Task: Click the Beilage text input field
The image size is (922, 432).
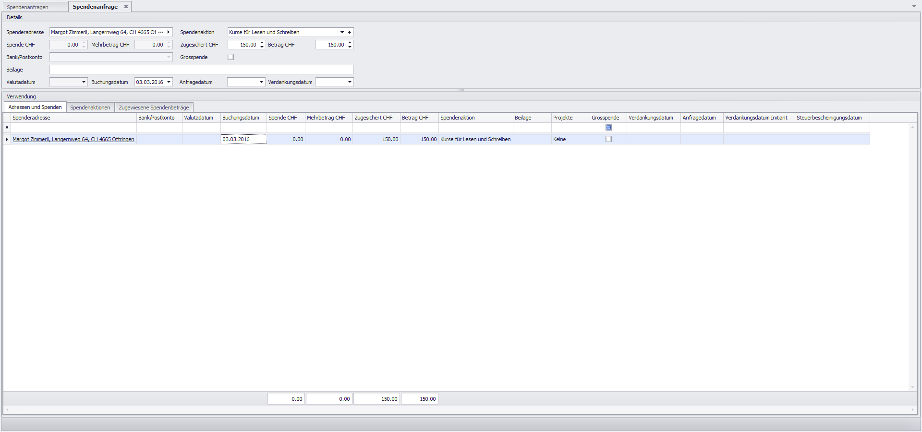Action: (201, 70)
